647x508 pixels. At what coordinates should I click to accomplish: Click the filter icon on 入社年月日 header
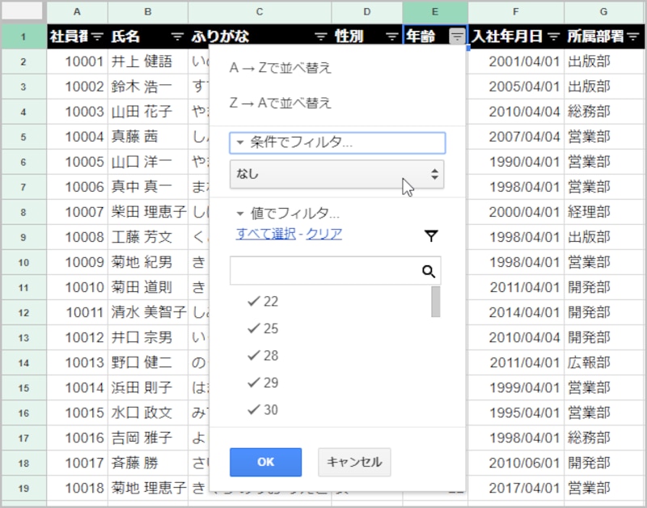pos(554,36)
